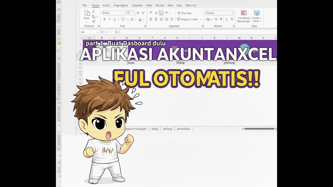Switch to the Page Layout tab
Viewport: 333px width, 187px height.
click(121, 5)
